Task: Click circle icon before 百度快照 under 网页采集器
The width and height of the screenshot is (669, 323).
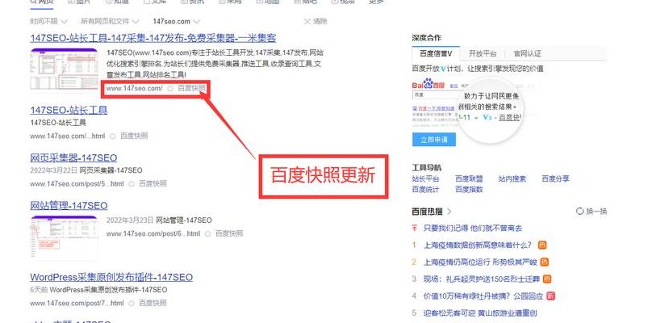Action: 132,184
